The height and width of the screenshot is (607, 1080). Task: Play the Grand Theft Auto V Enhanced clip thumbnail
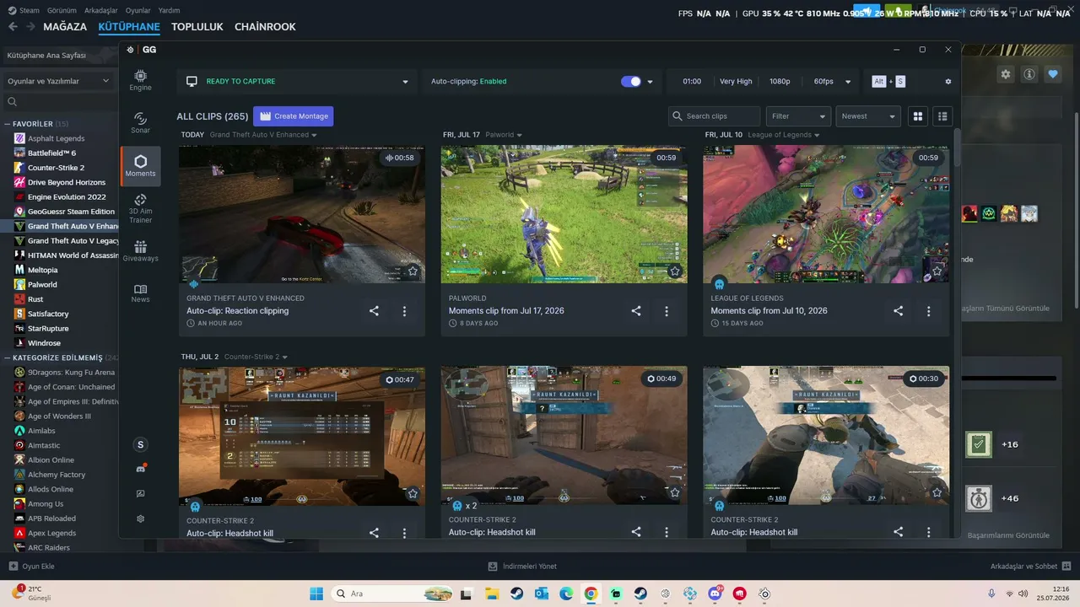302,214
